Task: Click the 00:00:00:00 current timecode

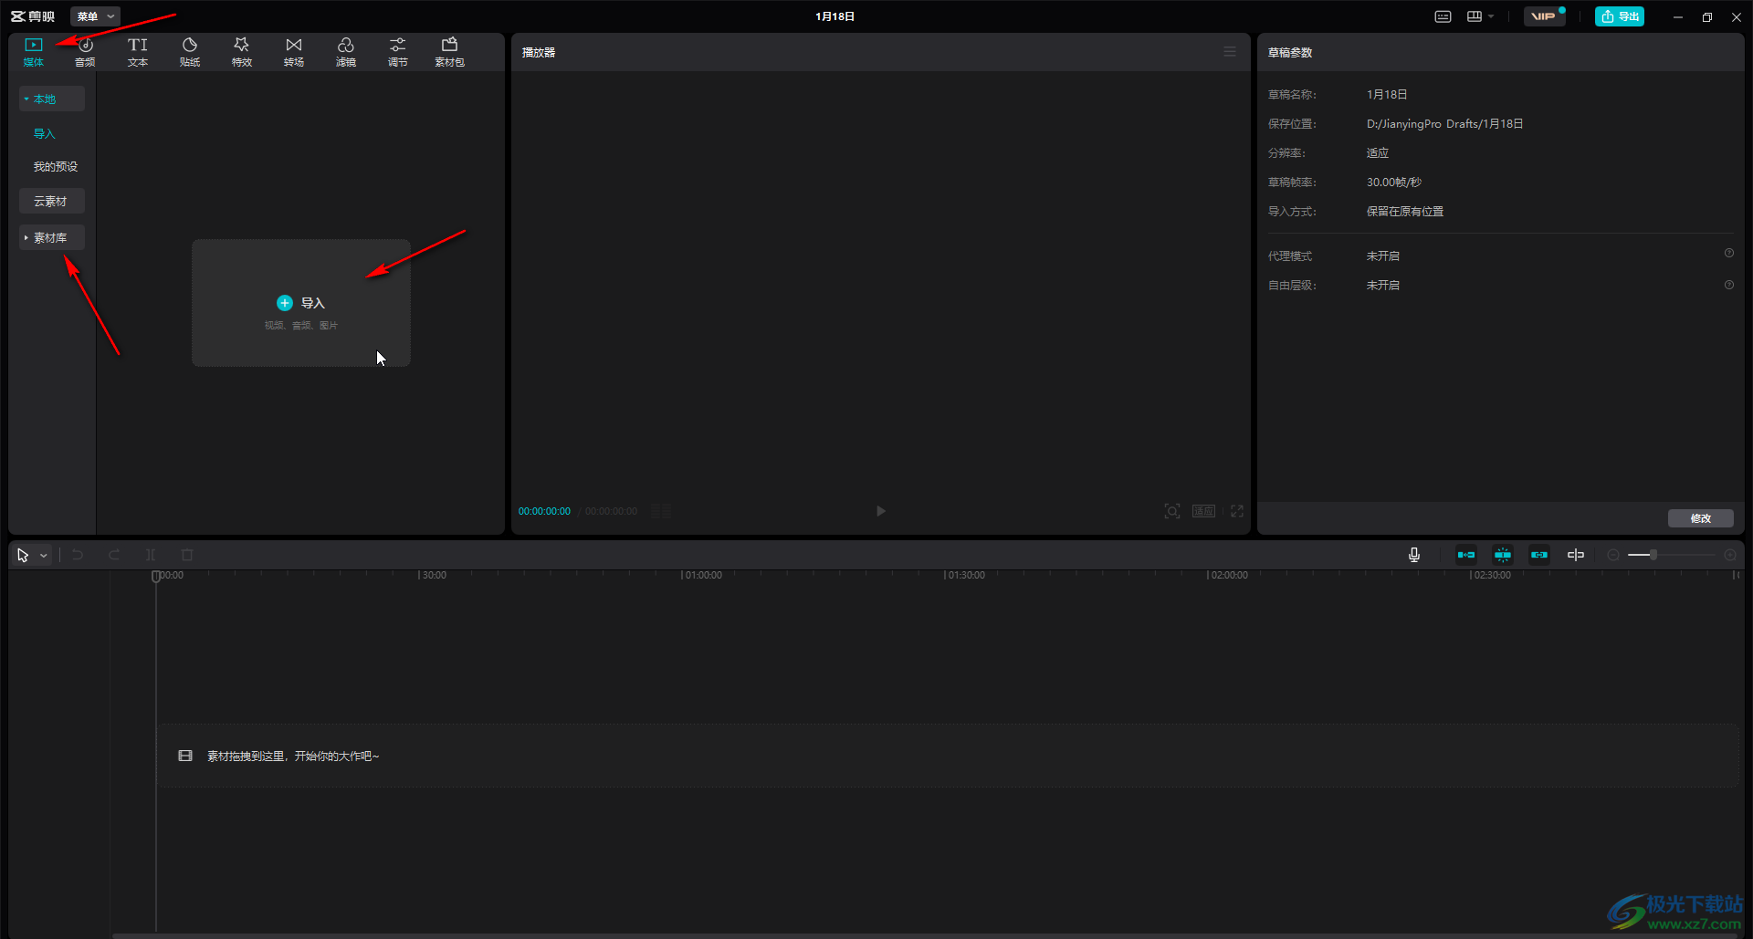Action: (x=544, y=511)
